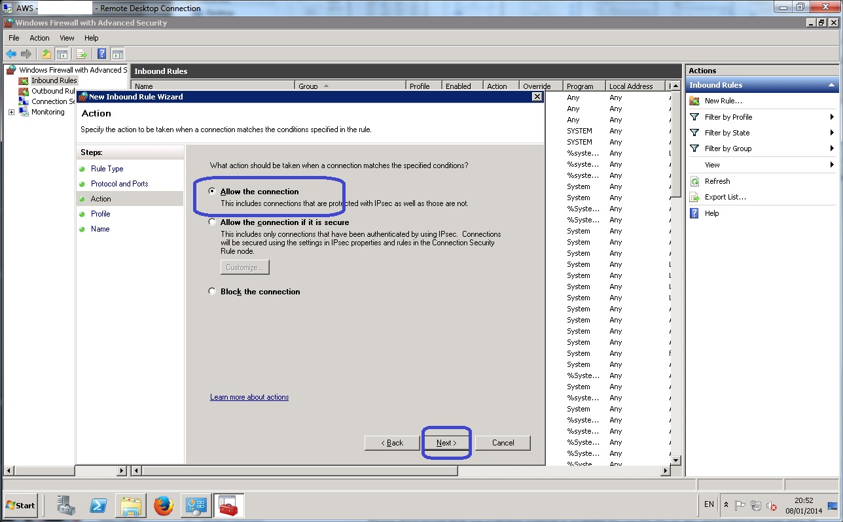The image size is (843, 522).
Task: Open the Help menu
Action: 92,38
